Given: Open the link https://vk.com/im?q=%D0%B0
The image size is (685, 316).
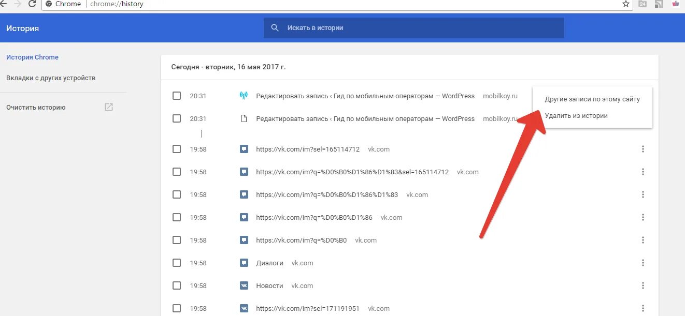Looking at the screenshot, I should click(x=301, y=240).
